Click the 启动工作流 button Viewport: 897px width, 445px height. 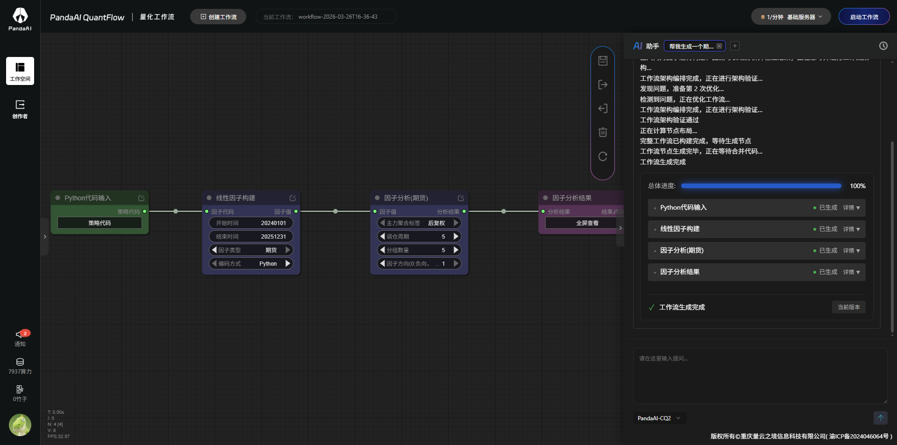[x=864, y=17]
